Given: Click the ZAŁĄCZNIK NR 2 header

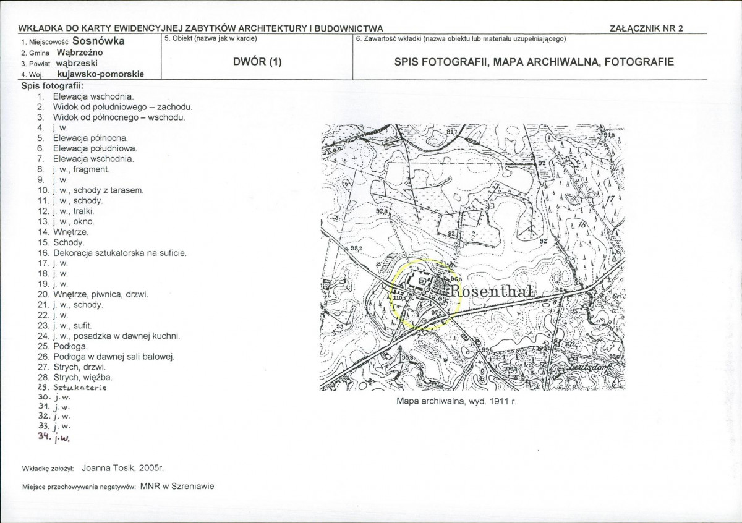Looking at the screenshot, I should [646, 28].
